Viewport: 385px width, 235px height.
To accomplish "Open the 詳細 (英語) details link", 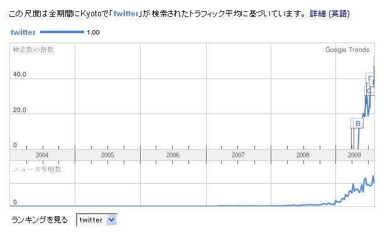I will point(330,14).
